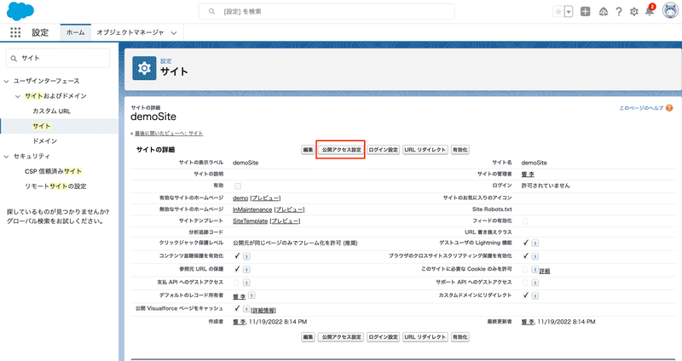Click info icon for デフォルトのレコード所有者
Image resolution: width=682 pixels, height=361 pixels.
(251, 295)
